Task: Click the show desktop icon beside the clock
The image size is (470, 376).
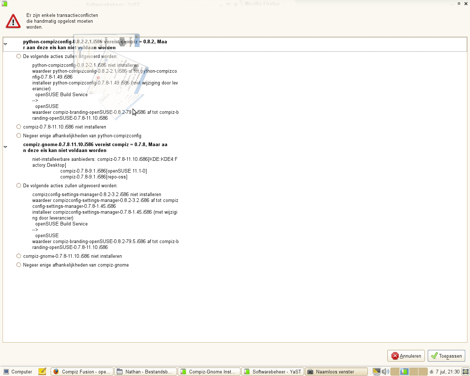Action: click(x=466, y=372)
